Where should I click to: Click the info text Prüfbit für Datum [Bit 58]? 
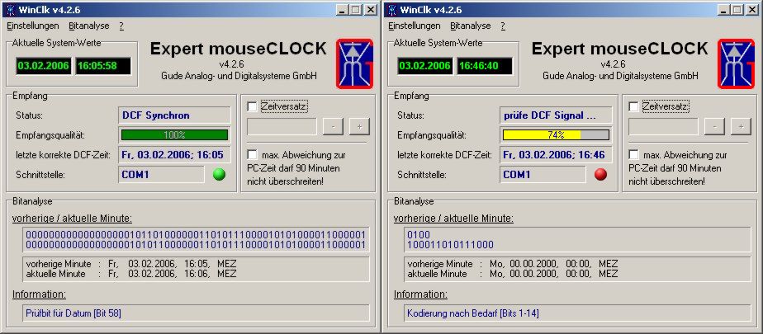click(x=73, y=313)
